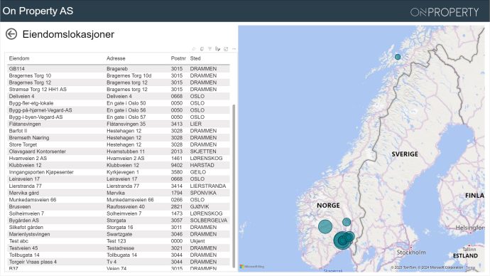Click address cell "Kyrkjevegen 1"
The width and height of the screenshot is (490, 276).
[123, 172]
